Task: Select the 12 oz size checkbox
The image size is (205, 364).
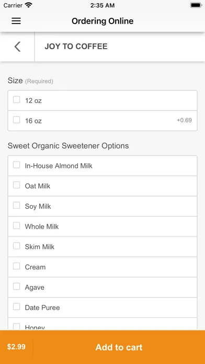Action: (17, 100)
